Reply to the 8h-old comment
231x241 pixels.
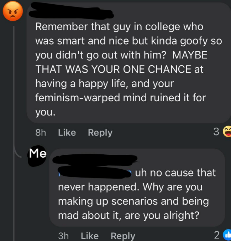coord(100,133)
